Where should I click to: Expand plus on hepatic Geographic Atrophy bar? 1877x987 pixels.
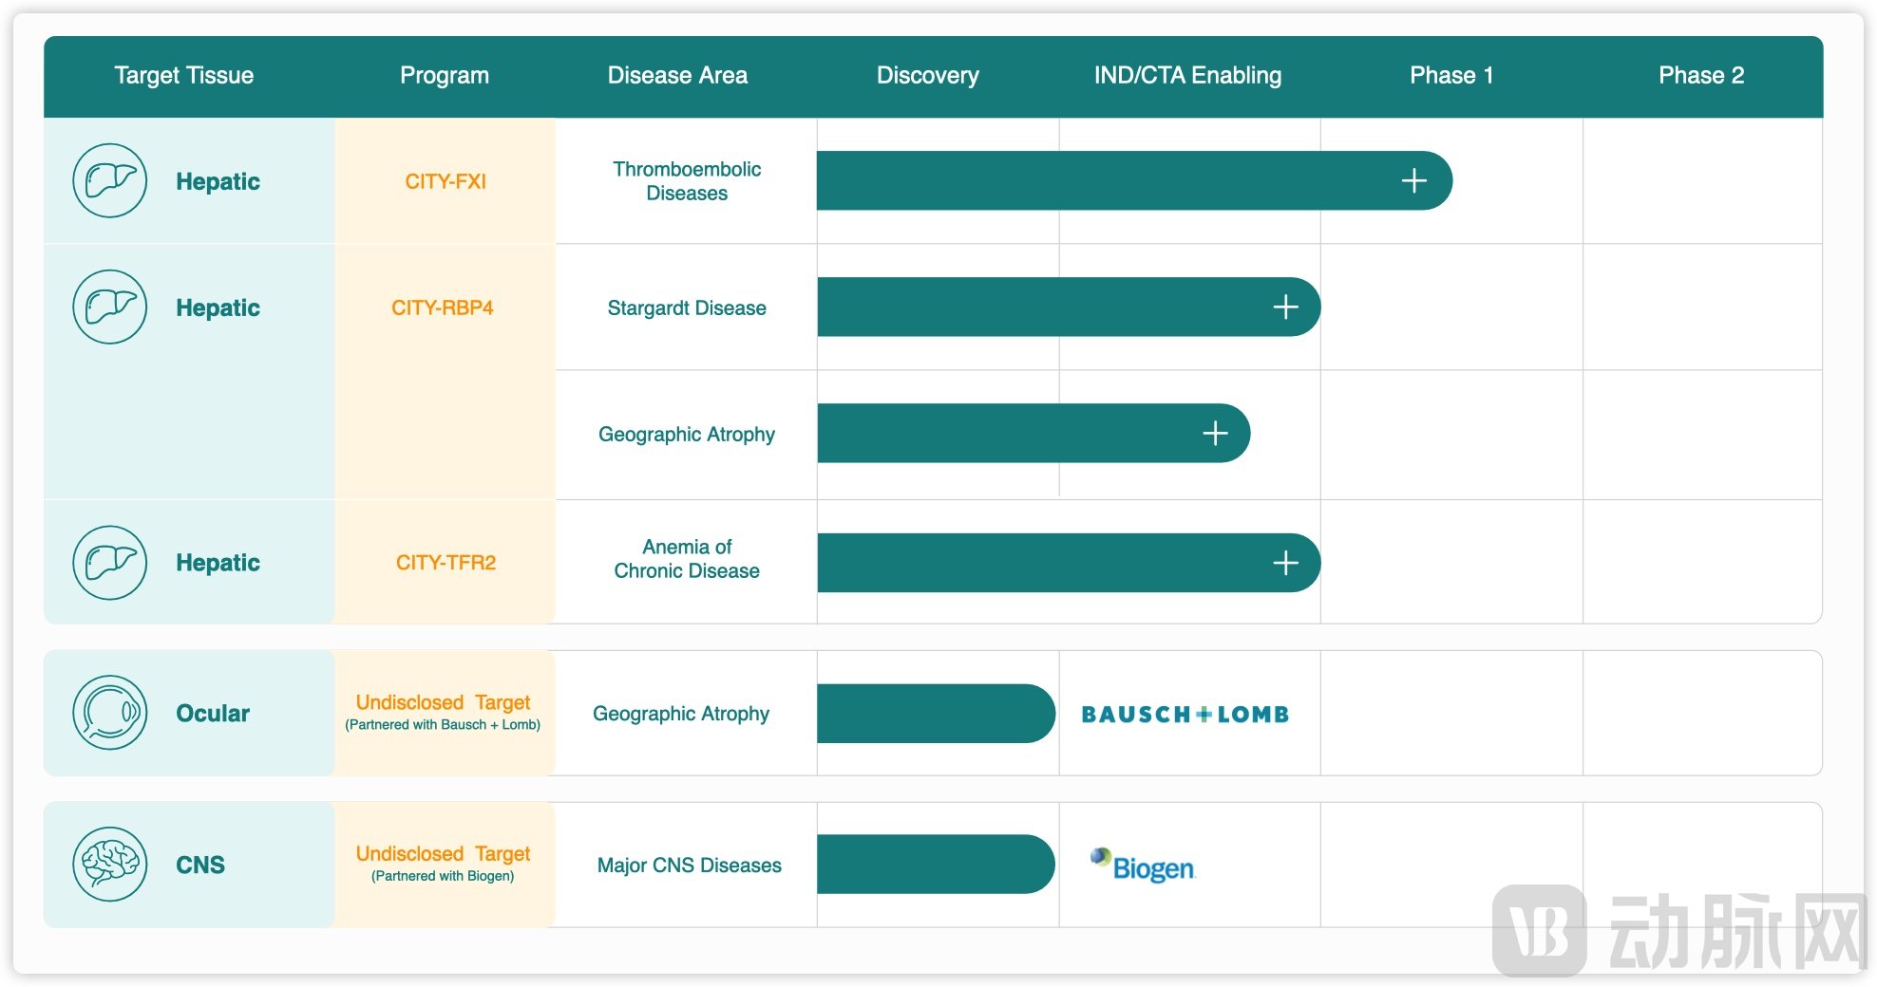[x=1215, y=433]
